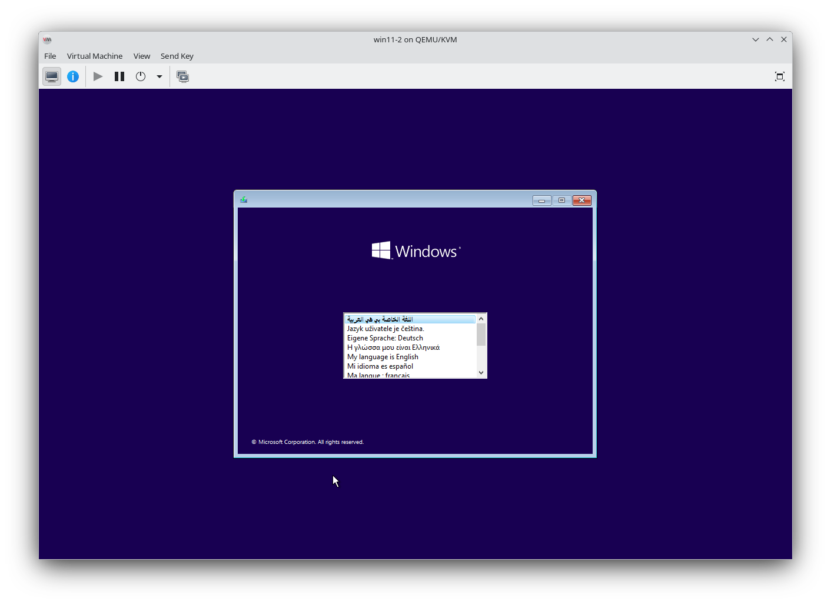Shut down the virtual machine power icon

pyautogui.click(x=141, y=76)
